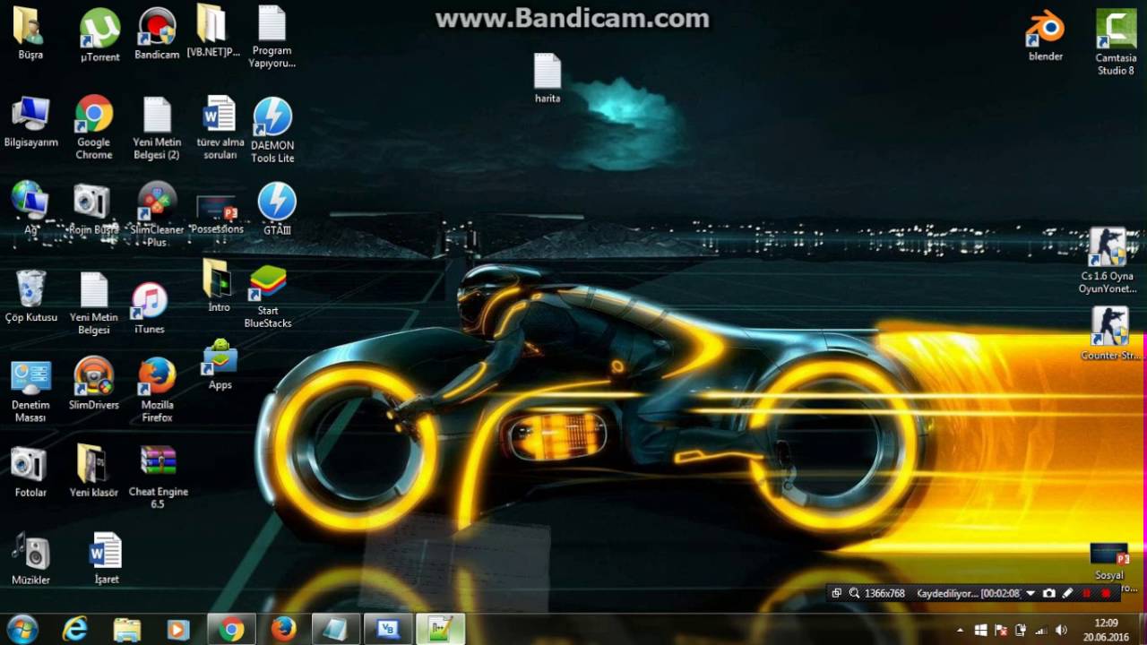Launch the GTAIII shortcut

277,209
